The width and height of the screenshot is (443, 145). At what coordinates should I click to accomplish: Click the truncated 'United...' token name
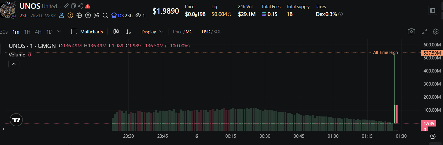pyautogui.click(x=51, y=6)
